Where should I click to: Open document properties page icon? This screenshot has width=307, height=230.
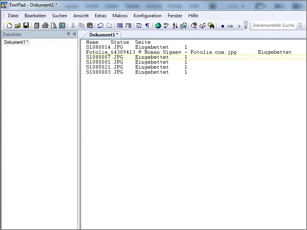(x=36, y=26)
